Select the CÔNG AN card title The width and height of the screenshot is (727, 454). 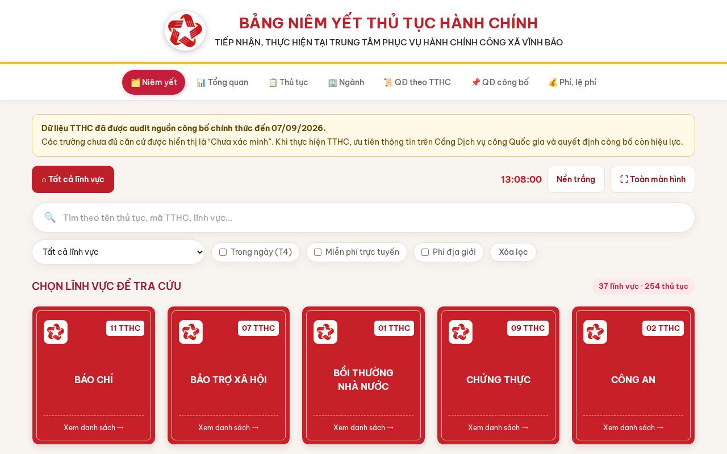633,380
